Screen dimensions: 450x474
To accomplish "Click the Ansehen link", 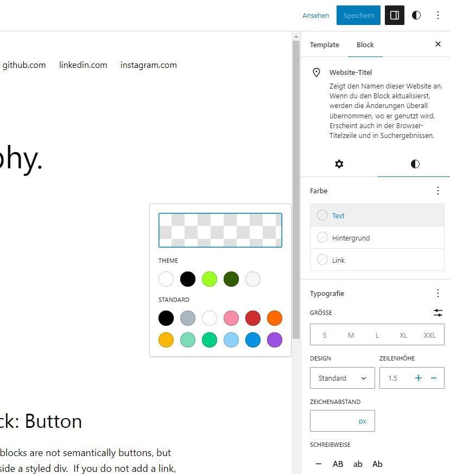I will pyautogui.click(x=315, y=15).
